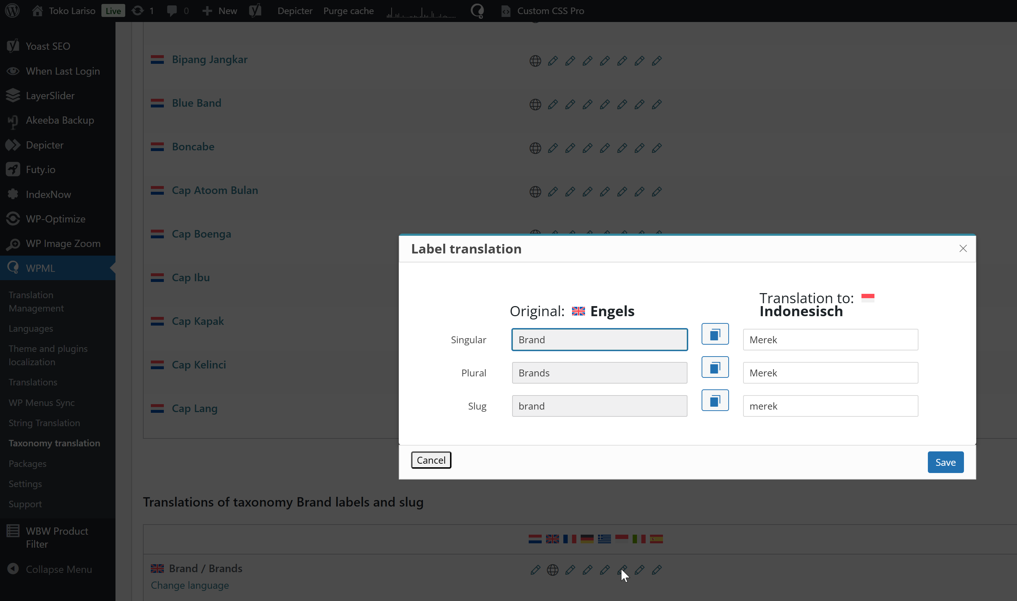Open the Blue Band term
1017x601 pixels.
(197, 103)
